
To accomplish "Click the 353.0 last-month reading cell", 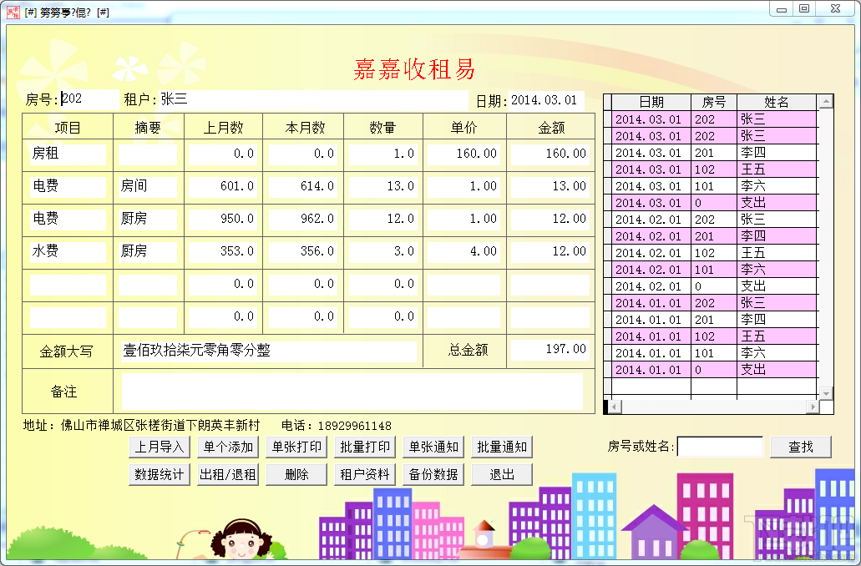I will click(x=223, y=252).
